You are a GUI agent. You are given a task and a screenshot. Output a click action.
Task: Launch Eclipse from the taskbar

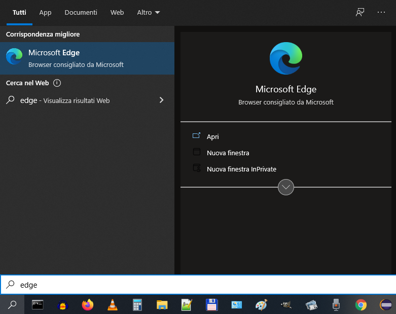click(386, 305)
